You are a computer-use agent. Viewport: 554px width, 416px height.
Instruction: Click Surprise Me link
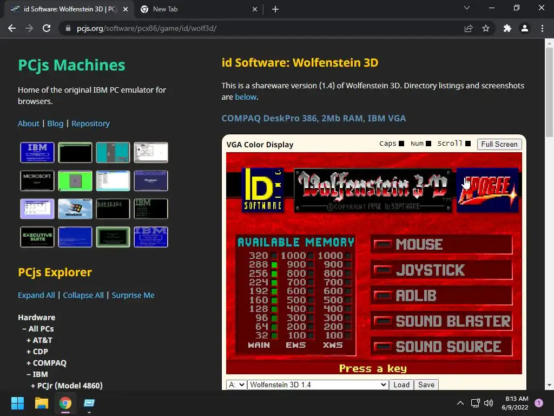pos(133,295)
